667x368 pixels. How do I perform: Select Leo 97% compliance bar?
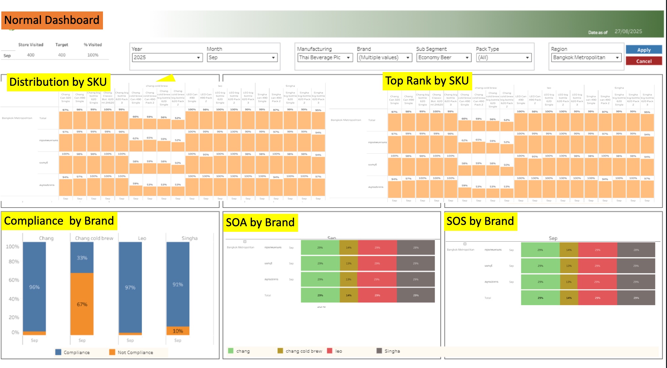coord(130,287)
